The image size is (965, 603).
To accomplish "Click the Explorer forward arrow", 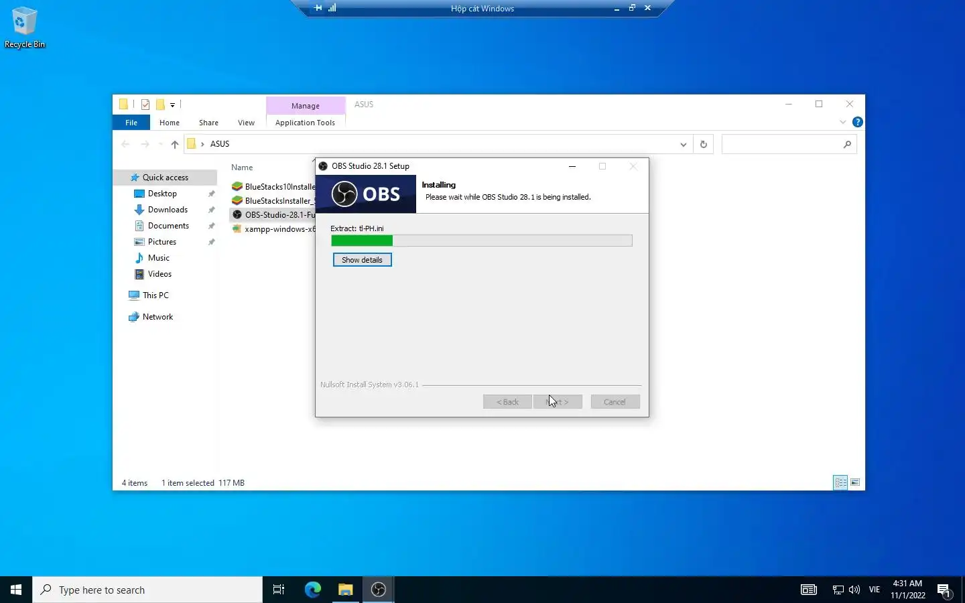I will (145, 144).
